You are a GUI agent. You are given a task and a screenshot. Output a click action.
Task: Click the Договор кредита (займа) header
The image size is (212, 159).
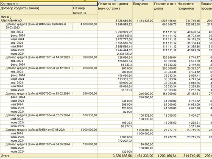pyautogui.click(x=36, y=10)
